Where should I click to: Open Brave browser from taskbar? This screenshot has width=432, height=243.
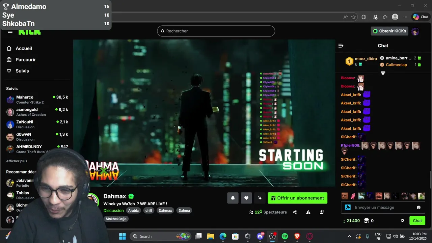pyautogui.click(x=297, y=236)
